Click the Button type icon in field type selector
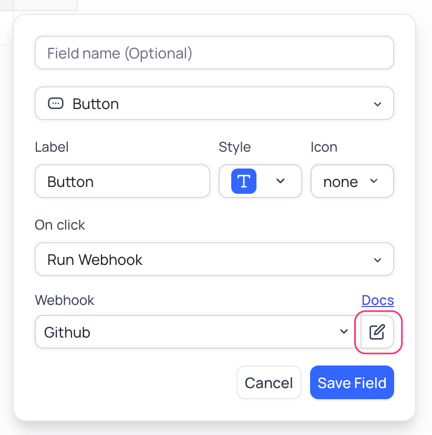Screen dimensions: 432x435 [x=55, y=104]
